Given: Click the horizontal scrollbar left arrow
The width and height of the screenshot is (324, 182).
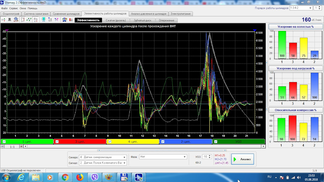Looking at the screenshot, I should (x=25, y=147).
